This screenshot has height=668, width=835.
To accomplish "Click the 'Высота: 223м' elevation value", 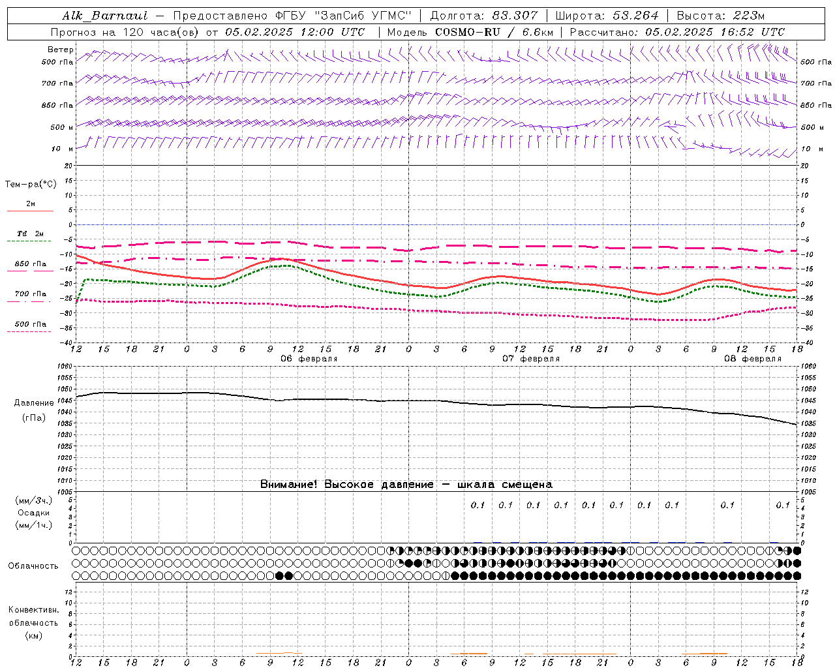I will (720, 16).
